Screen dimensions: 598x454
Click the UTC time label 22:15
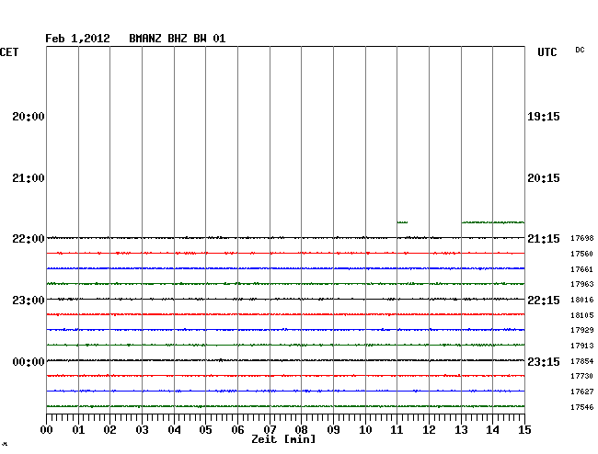544,301
